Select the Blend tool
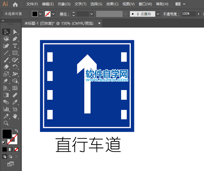 [6, 102]
